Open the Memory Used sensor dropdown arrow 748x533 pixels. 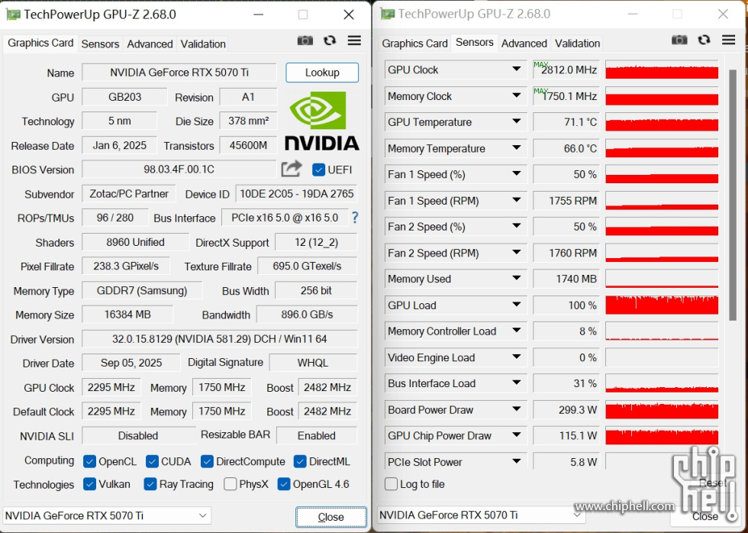pyautogui.click(x=516, y=278)
